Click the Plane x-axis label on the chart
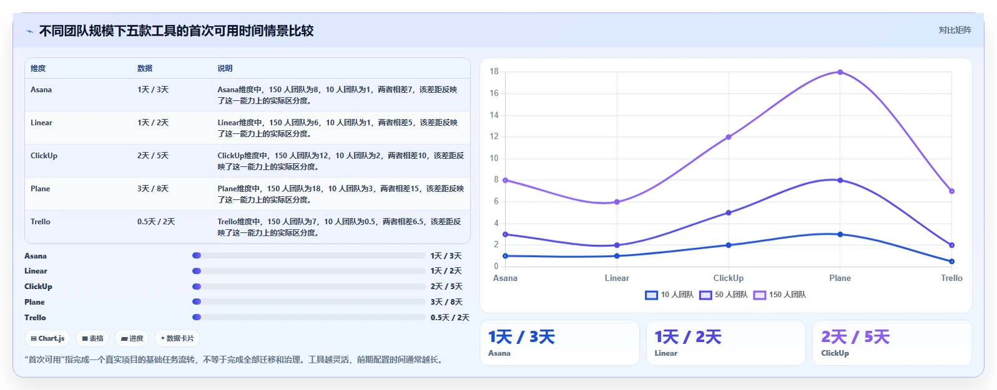 click(x=840, y=278)
